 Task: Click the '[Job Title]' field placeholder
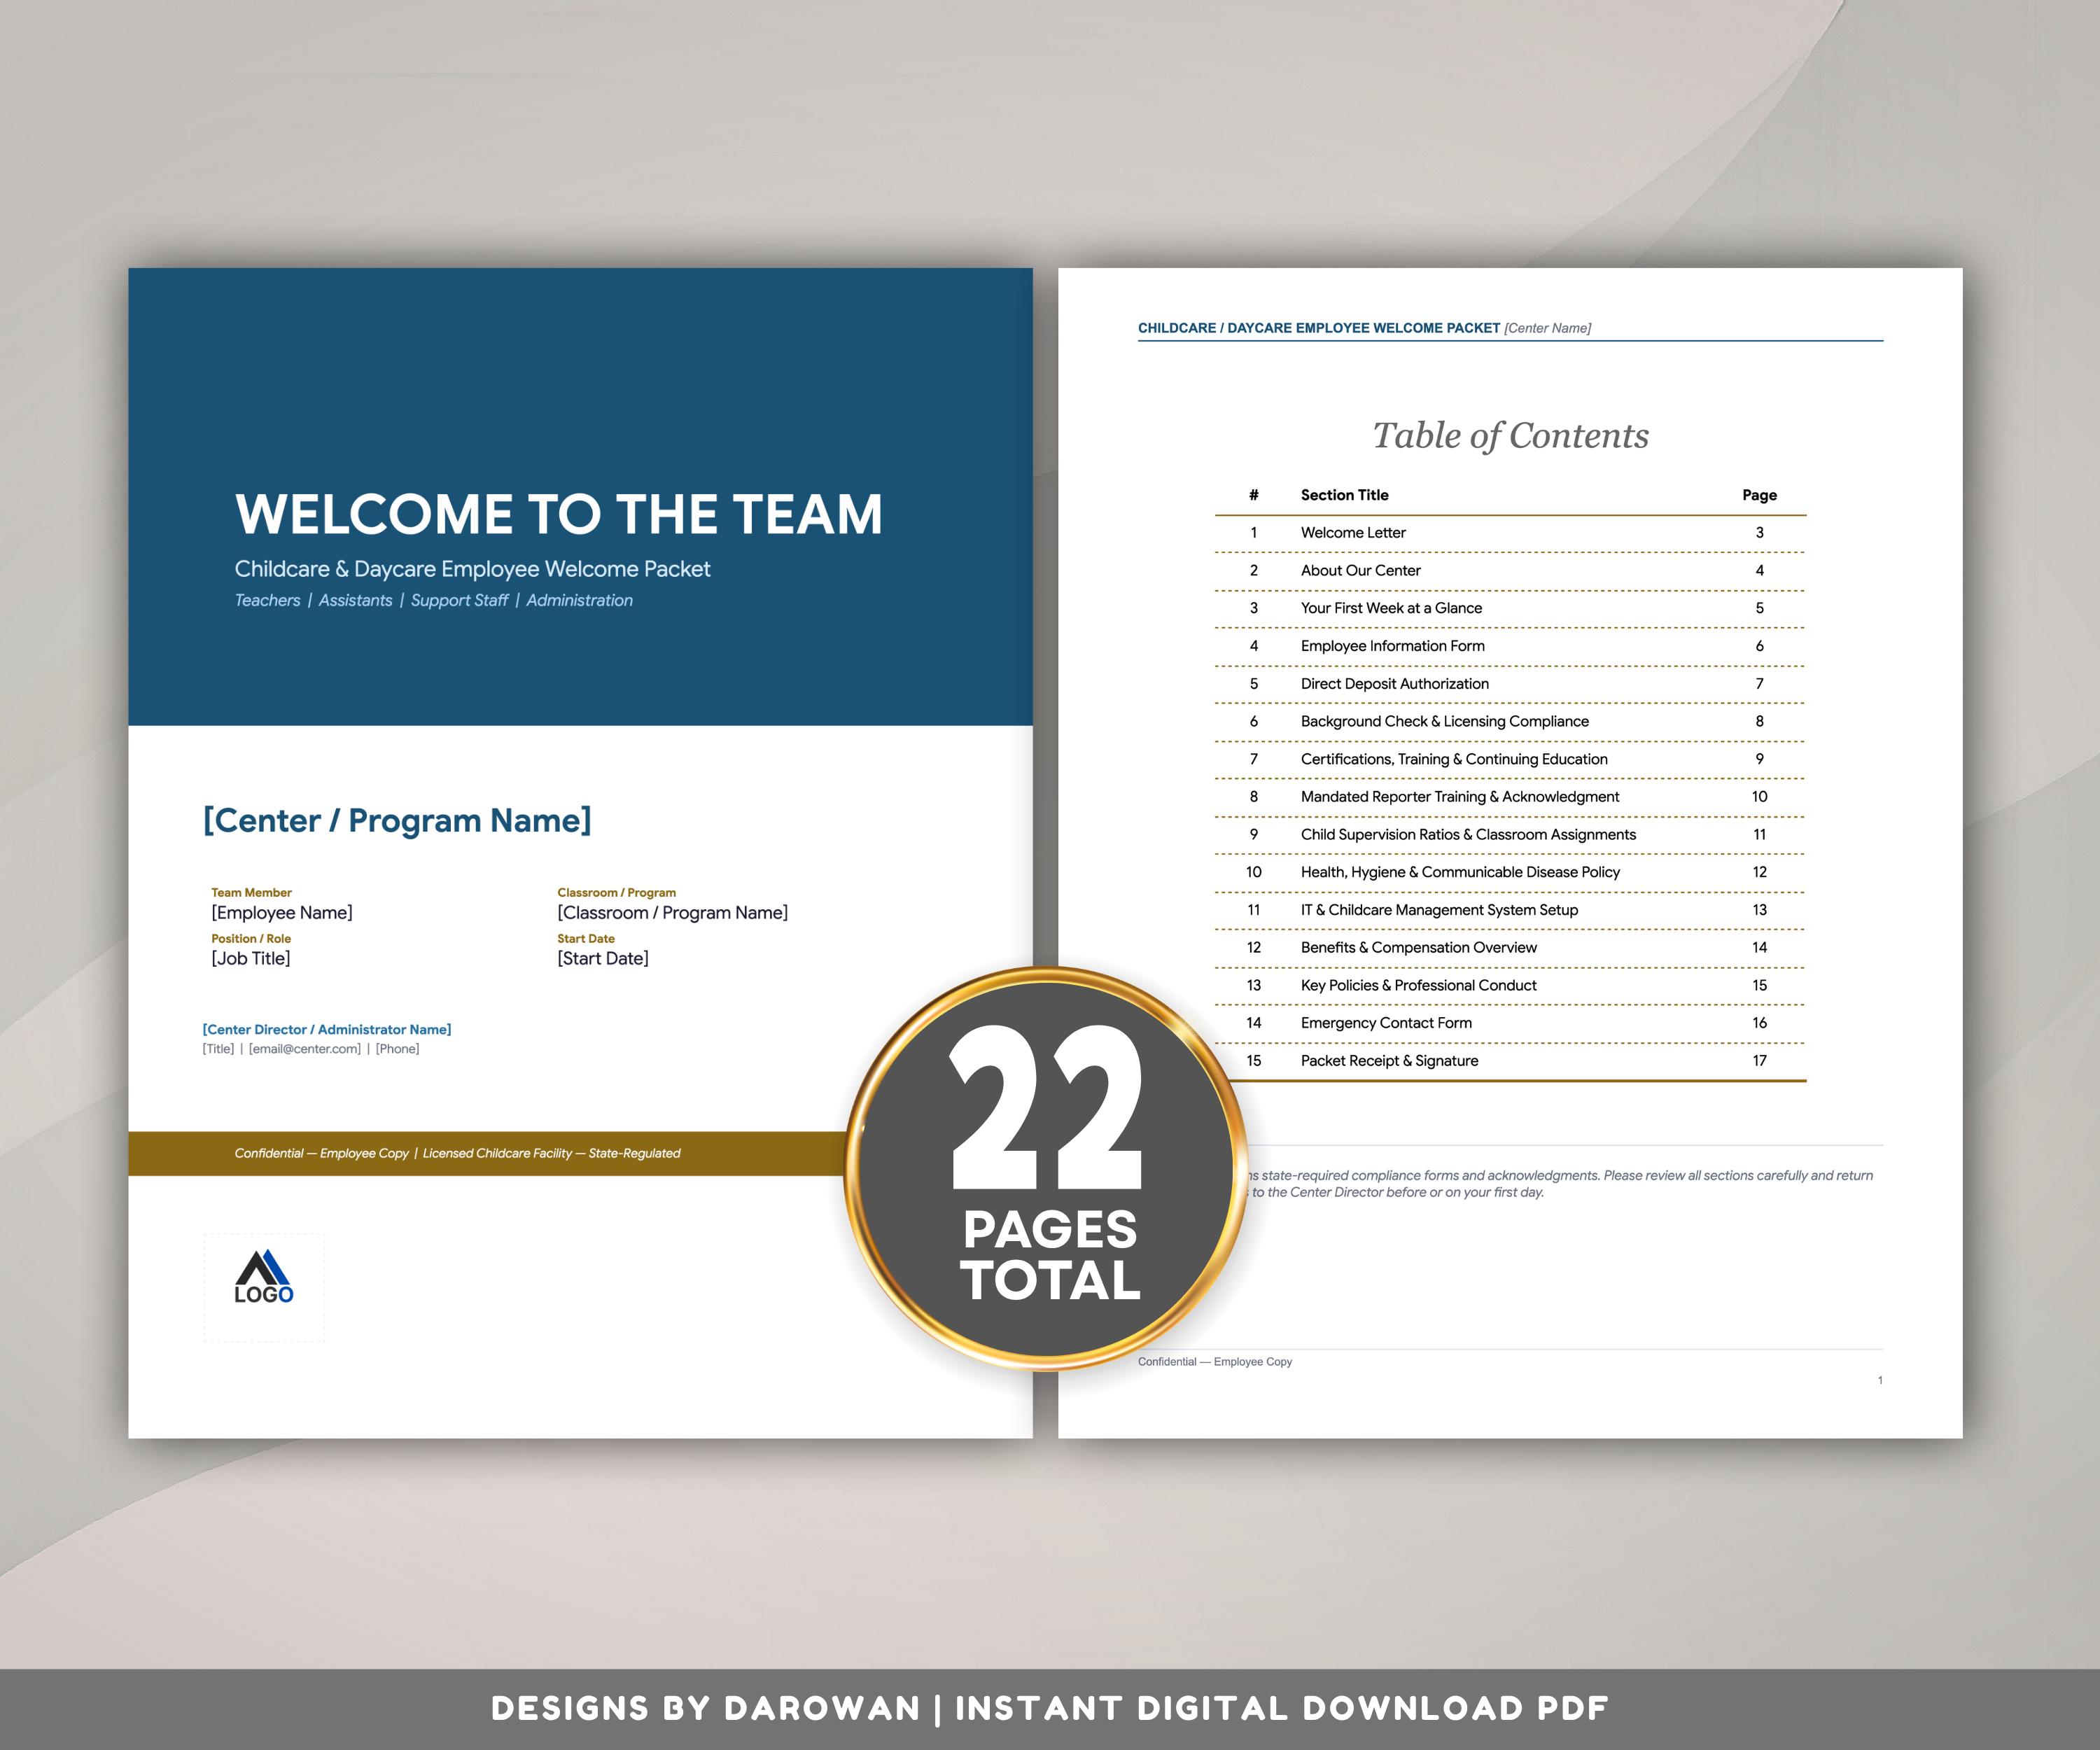[x=251, y=958]
